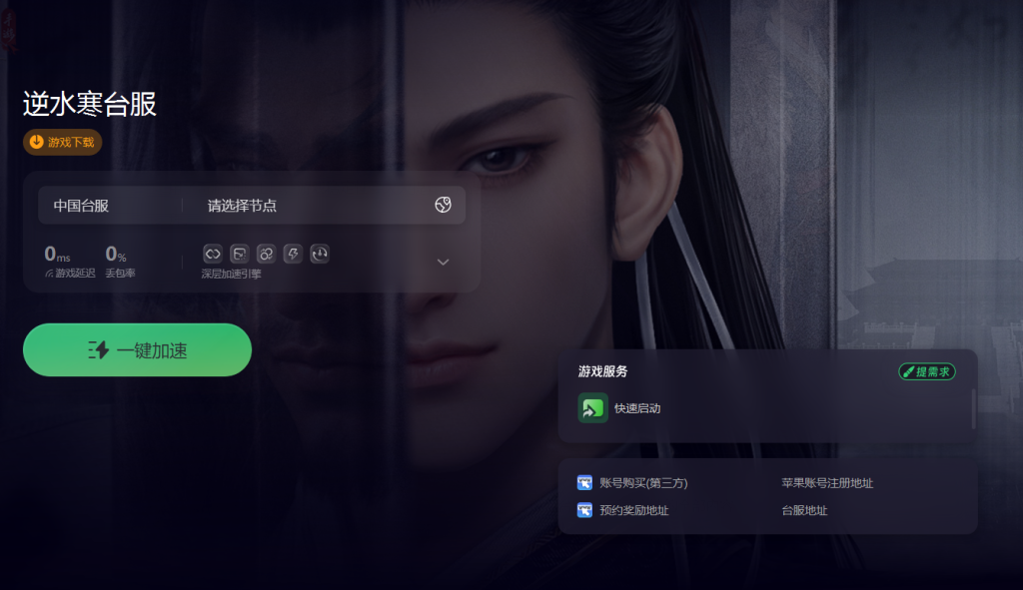Click the game services panel scrollbar
This screenshot has height=590, width=1023.
(x=973, y=409)
